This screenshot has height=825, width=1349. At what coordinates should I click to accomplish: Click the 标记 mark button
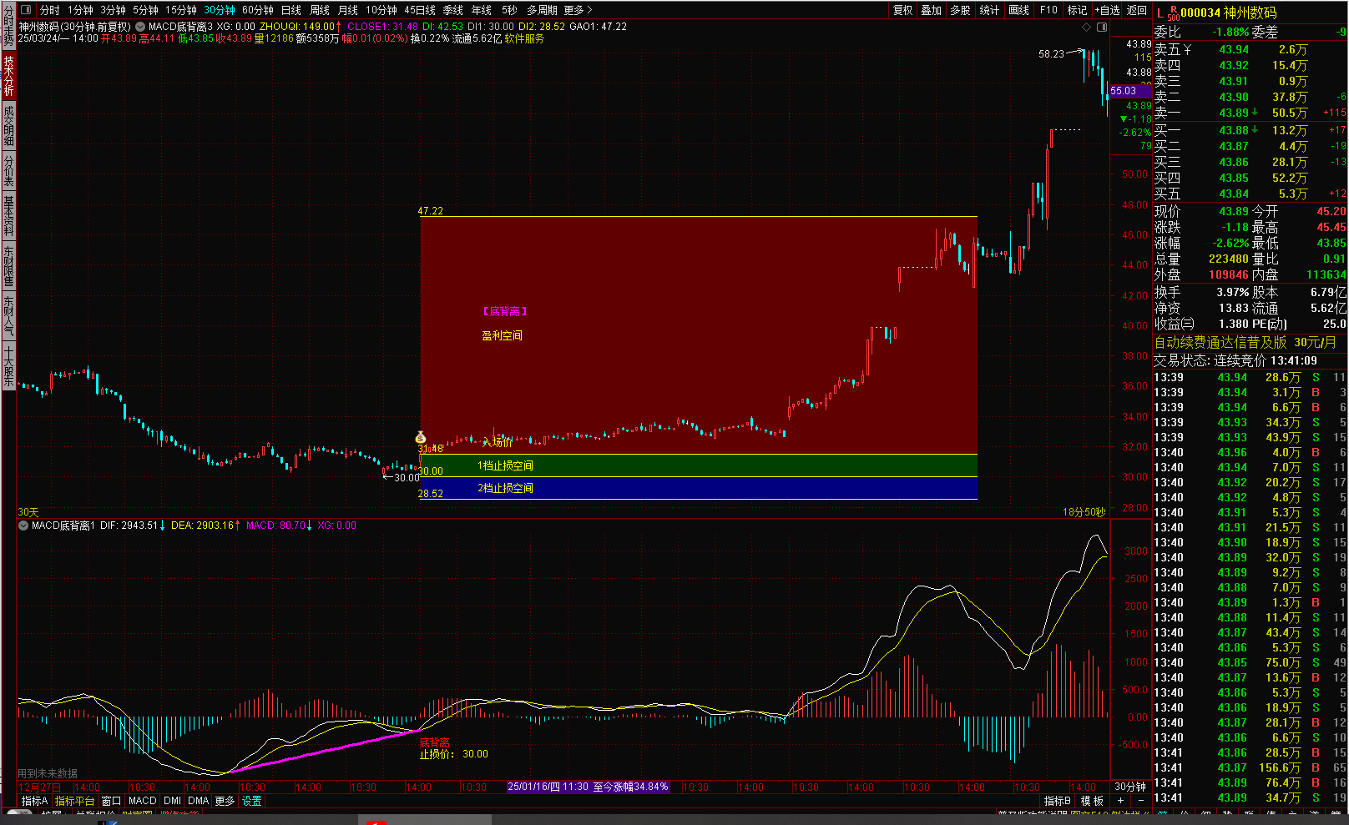pos(1077,10)
